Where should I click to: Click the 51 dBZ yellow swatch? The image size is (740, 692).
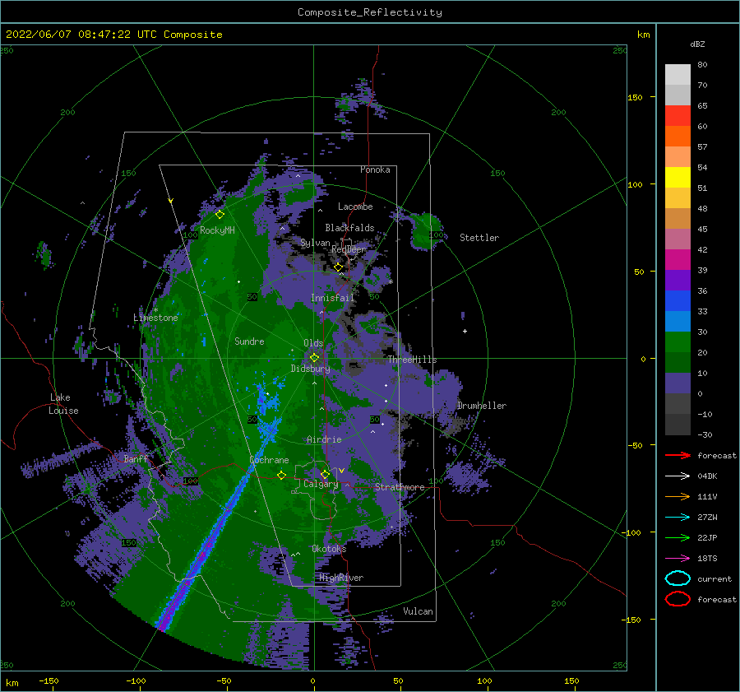click(678, 177)
